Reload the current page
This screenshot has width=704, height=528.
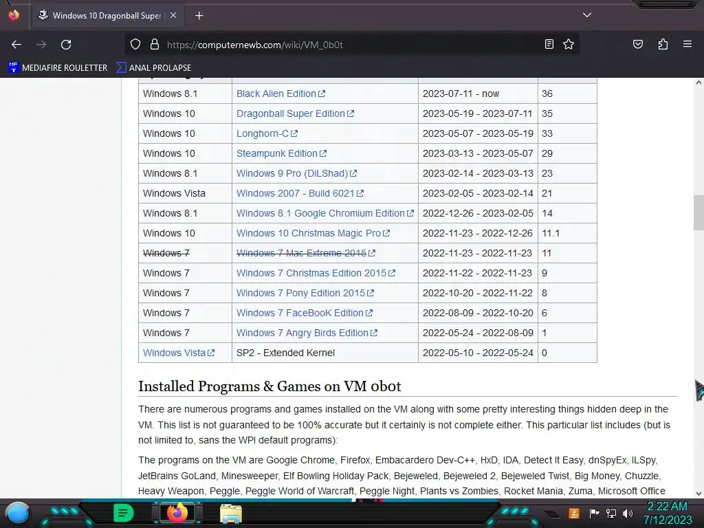click(66, 45)
